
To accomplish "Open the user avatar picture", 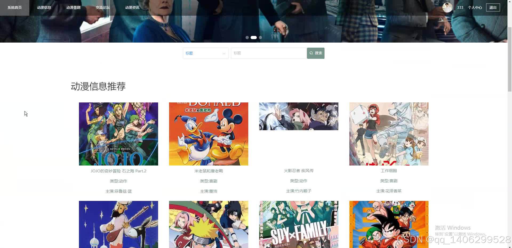I will [x=447, y=7].
